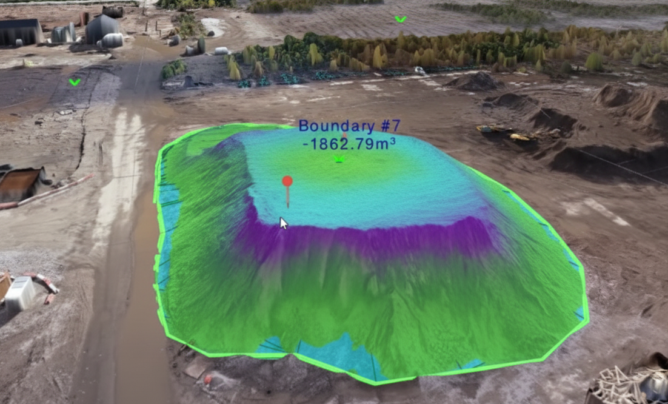
Task: Click the -1862.79m³ volume measurement text
Action: click(x=349, y=143)
